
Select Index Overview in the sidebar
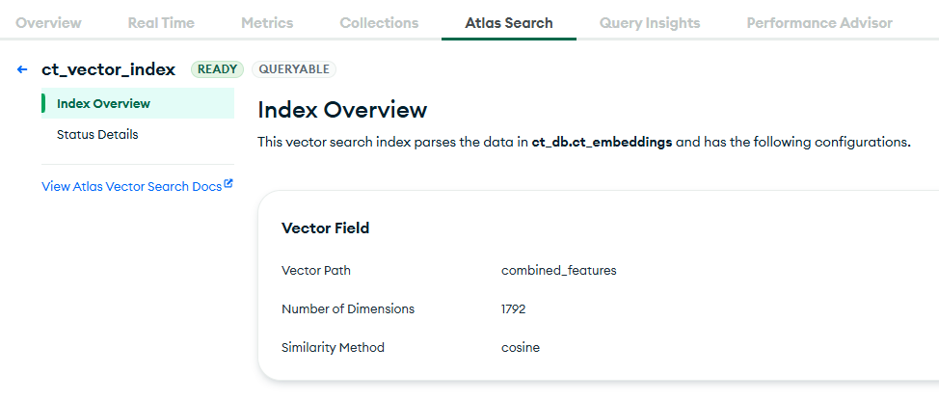point(103,103)
